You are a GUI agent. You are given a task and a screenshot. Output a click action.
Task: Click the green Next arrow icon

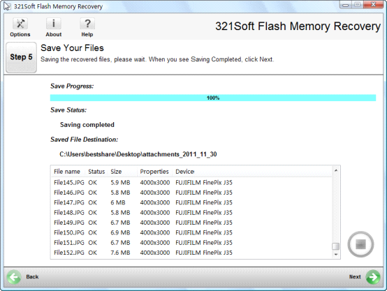tap(373, 277)
